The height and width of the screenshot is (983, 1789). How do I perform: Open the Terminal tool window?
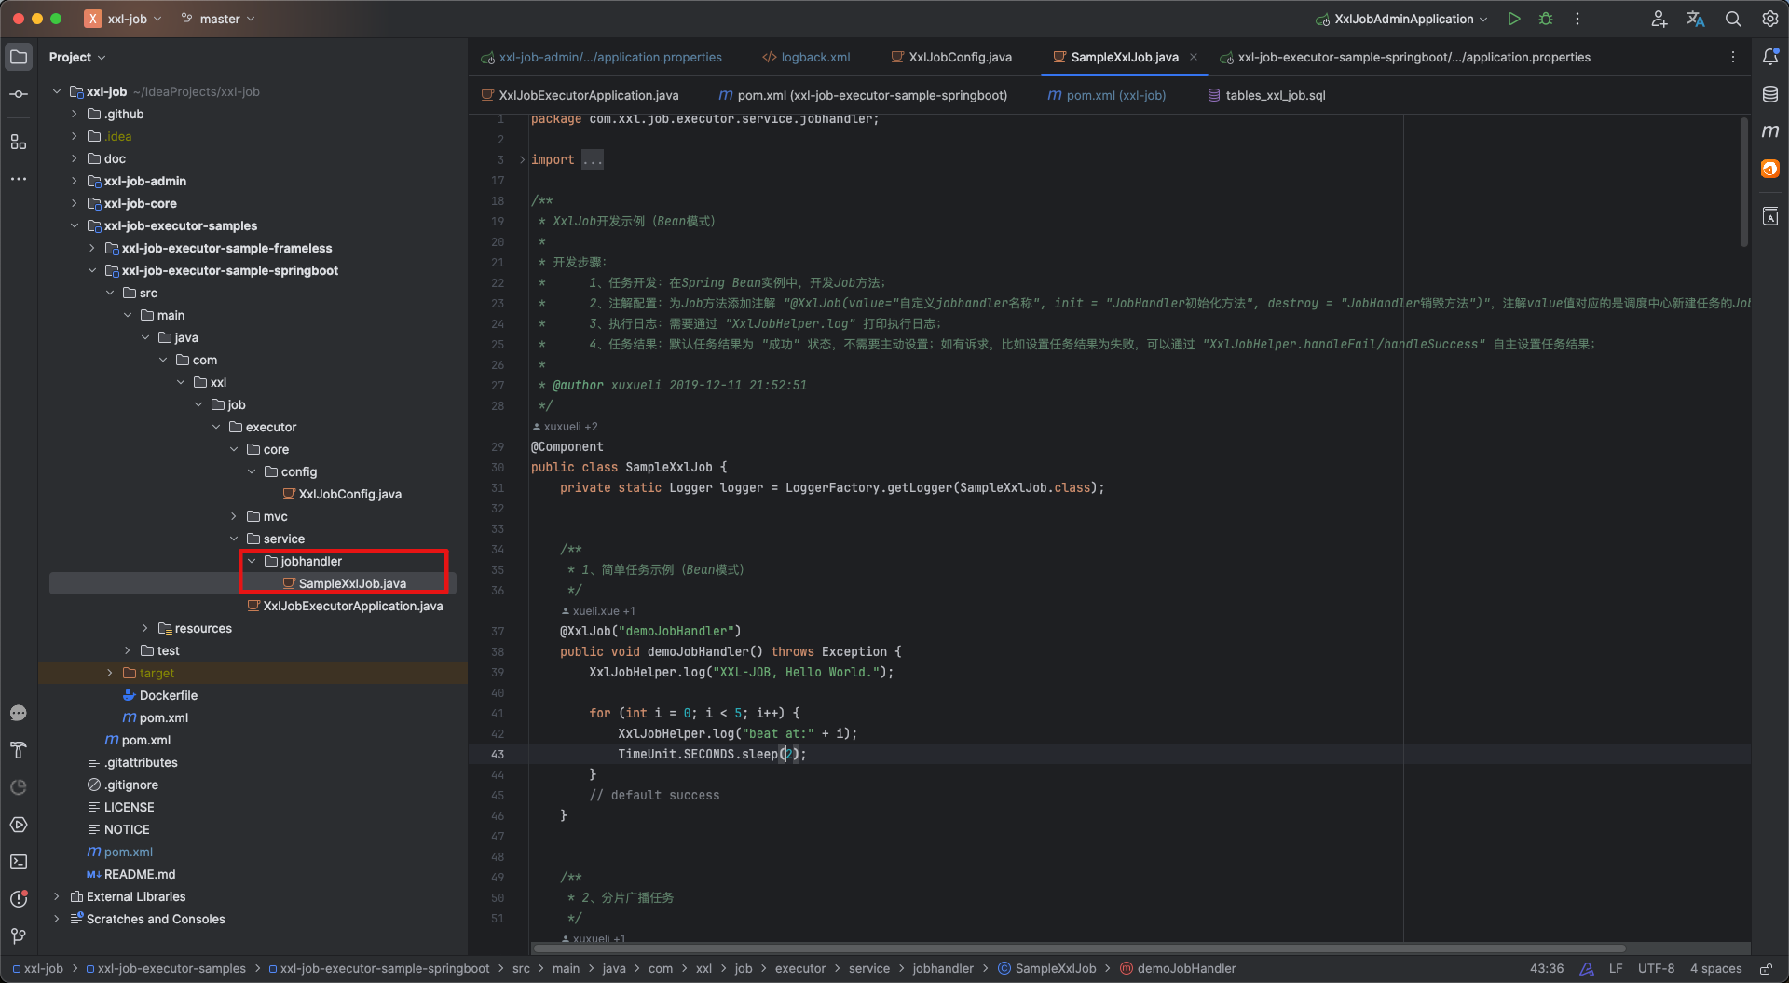(19, 862)
